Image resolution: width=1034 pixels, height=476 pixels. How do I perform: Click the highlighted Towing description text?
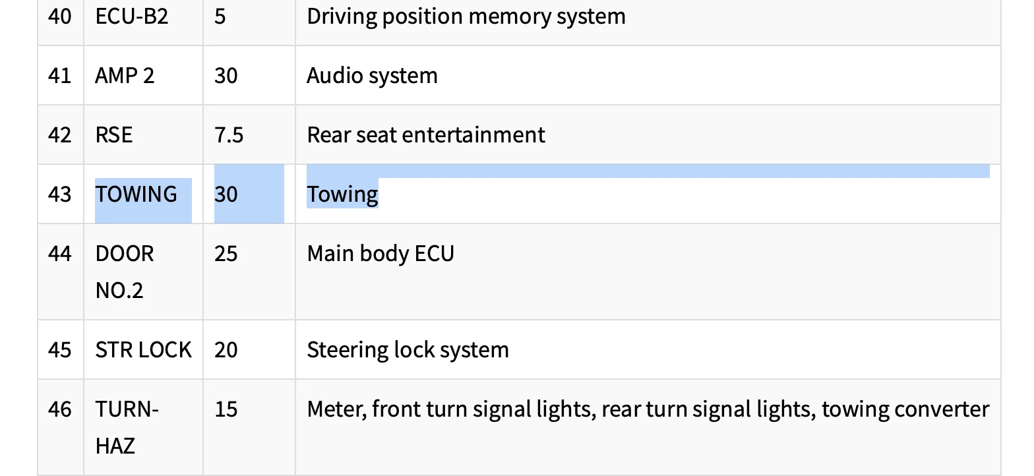(x=342, y=194)
